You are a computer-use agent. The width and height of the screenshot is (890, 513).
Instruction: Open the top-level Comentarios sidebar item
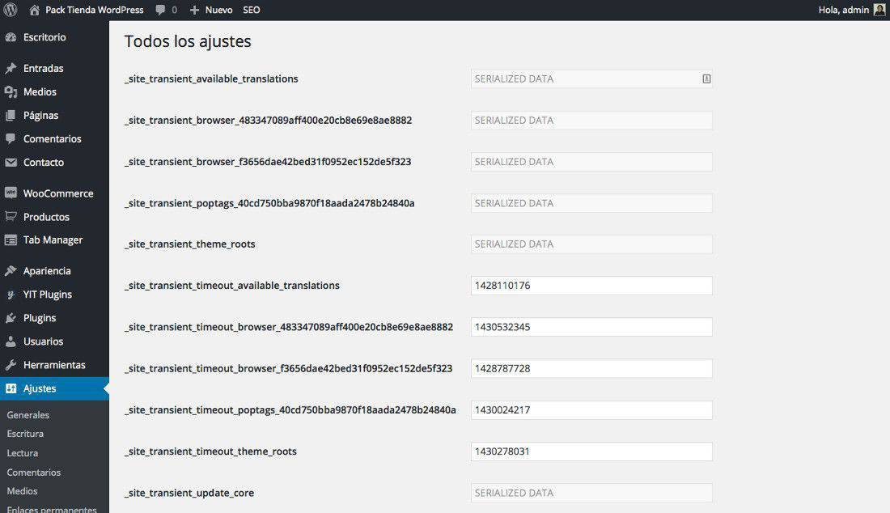click(54, 138)
